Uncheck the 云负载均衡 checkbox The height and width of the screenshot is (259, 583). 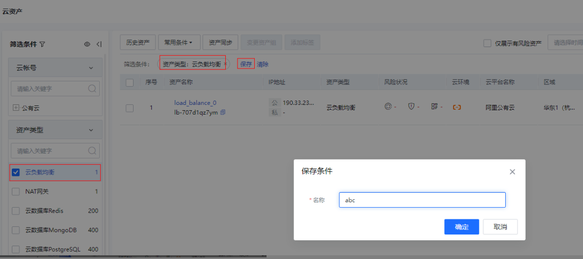pos(16,172)
